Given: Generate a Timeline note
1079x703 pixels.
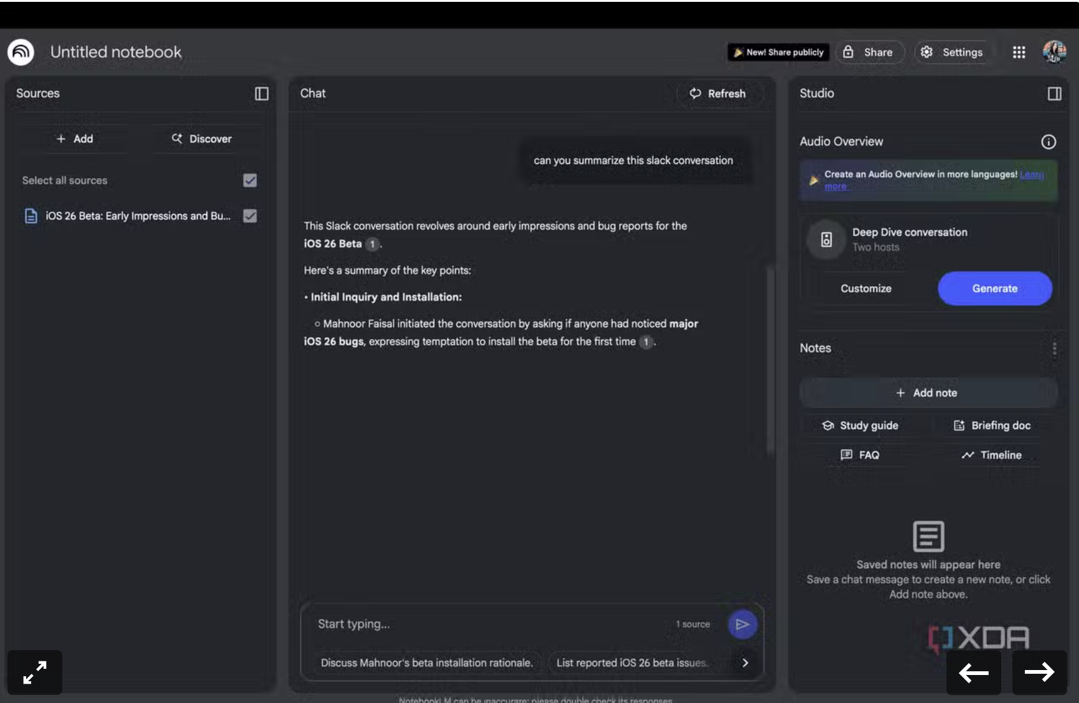Looking at the screenshot, I should click(992, 455).
